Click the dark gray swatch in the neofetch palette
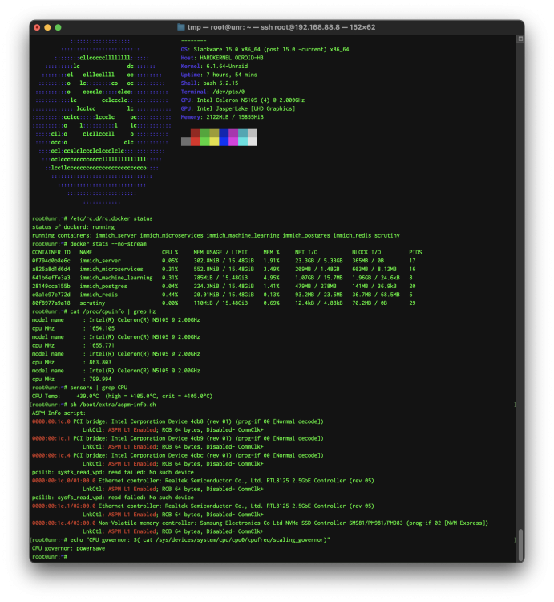Viewport: 554px width, 602px height. [x=186, y=141]
